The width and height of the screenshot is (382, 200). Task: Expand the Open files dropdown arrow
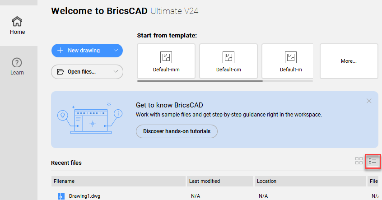click(116, 71)
